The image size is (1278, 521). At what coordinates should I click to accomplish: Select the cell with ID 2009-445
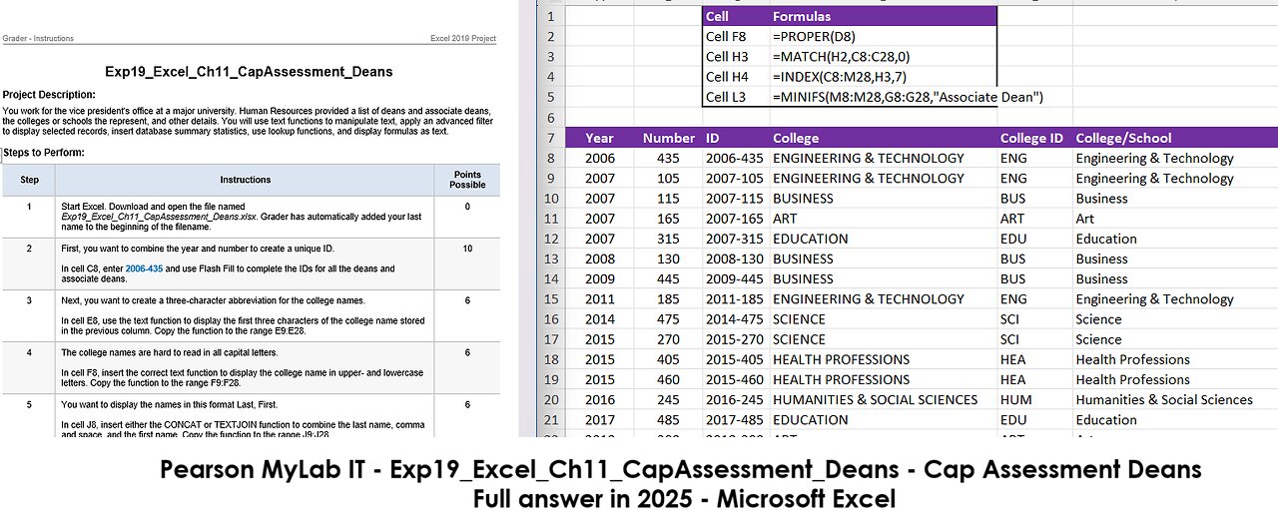(736, 278)
